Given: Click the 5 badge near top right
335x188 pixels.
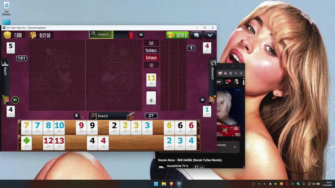Looking at the screenshot, I should [191, 48].
